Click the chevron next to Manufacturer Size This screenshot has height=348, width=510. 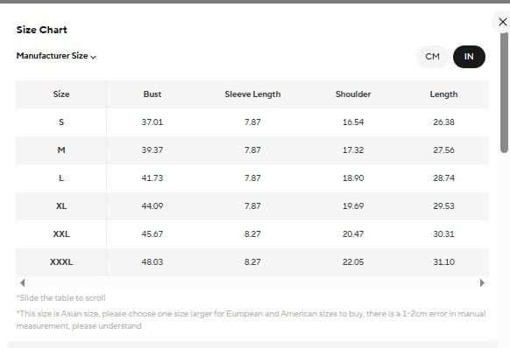coord(94,57)
